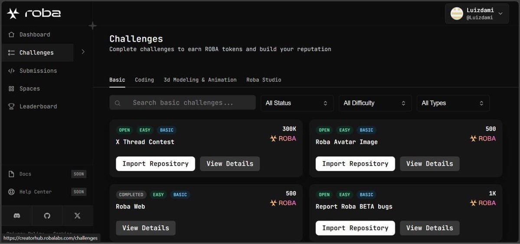
Task: Switch to the Roba Studio tab
Action: [x=264, y=80]
